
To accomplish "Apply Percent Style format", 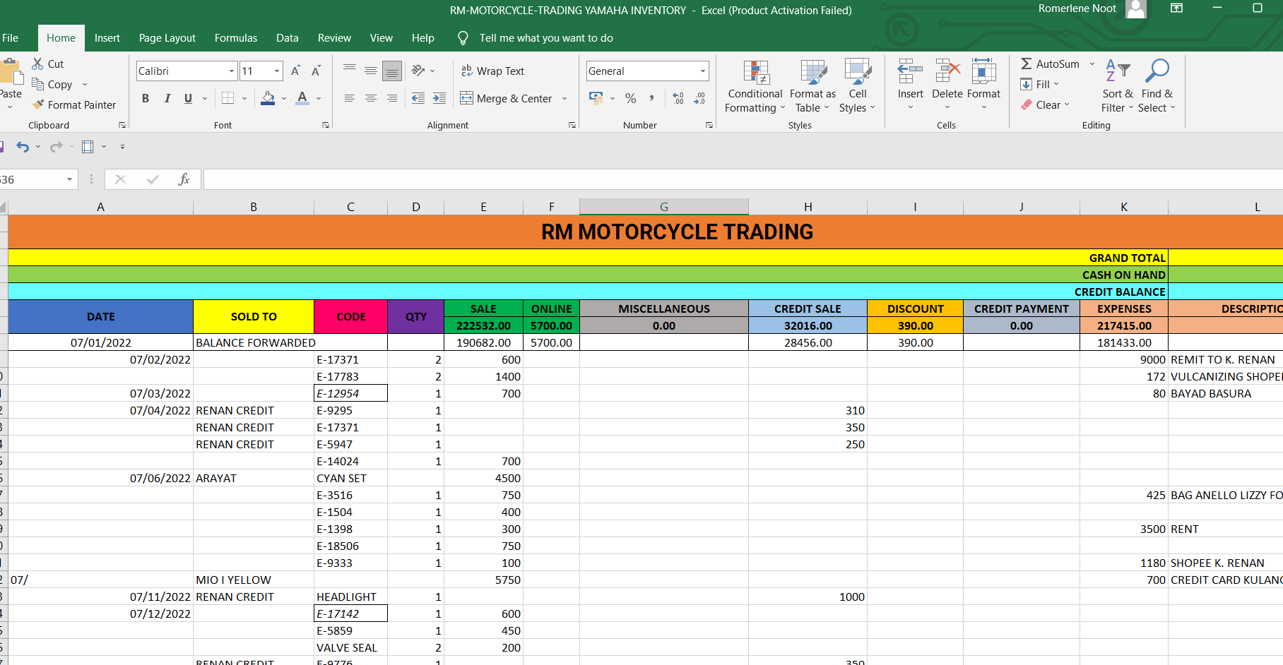I will coord(631,98).
